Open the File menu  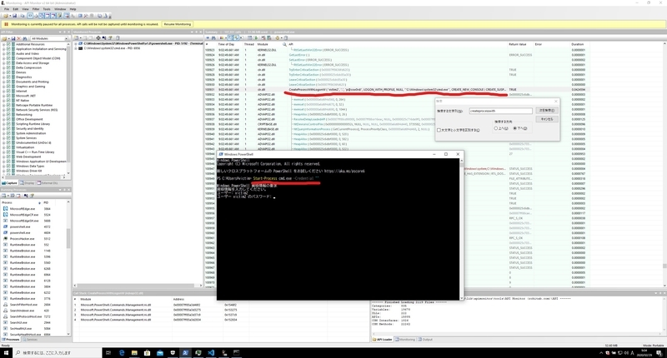click(7, 9)
